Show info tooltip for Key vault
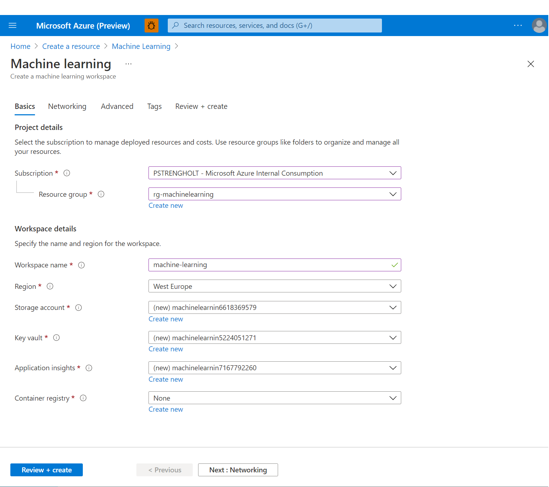The height and width of the screenshot is (487, 549). point(56,338)
